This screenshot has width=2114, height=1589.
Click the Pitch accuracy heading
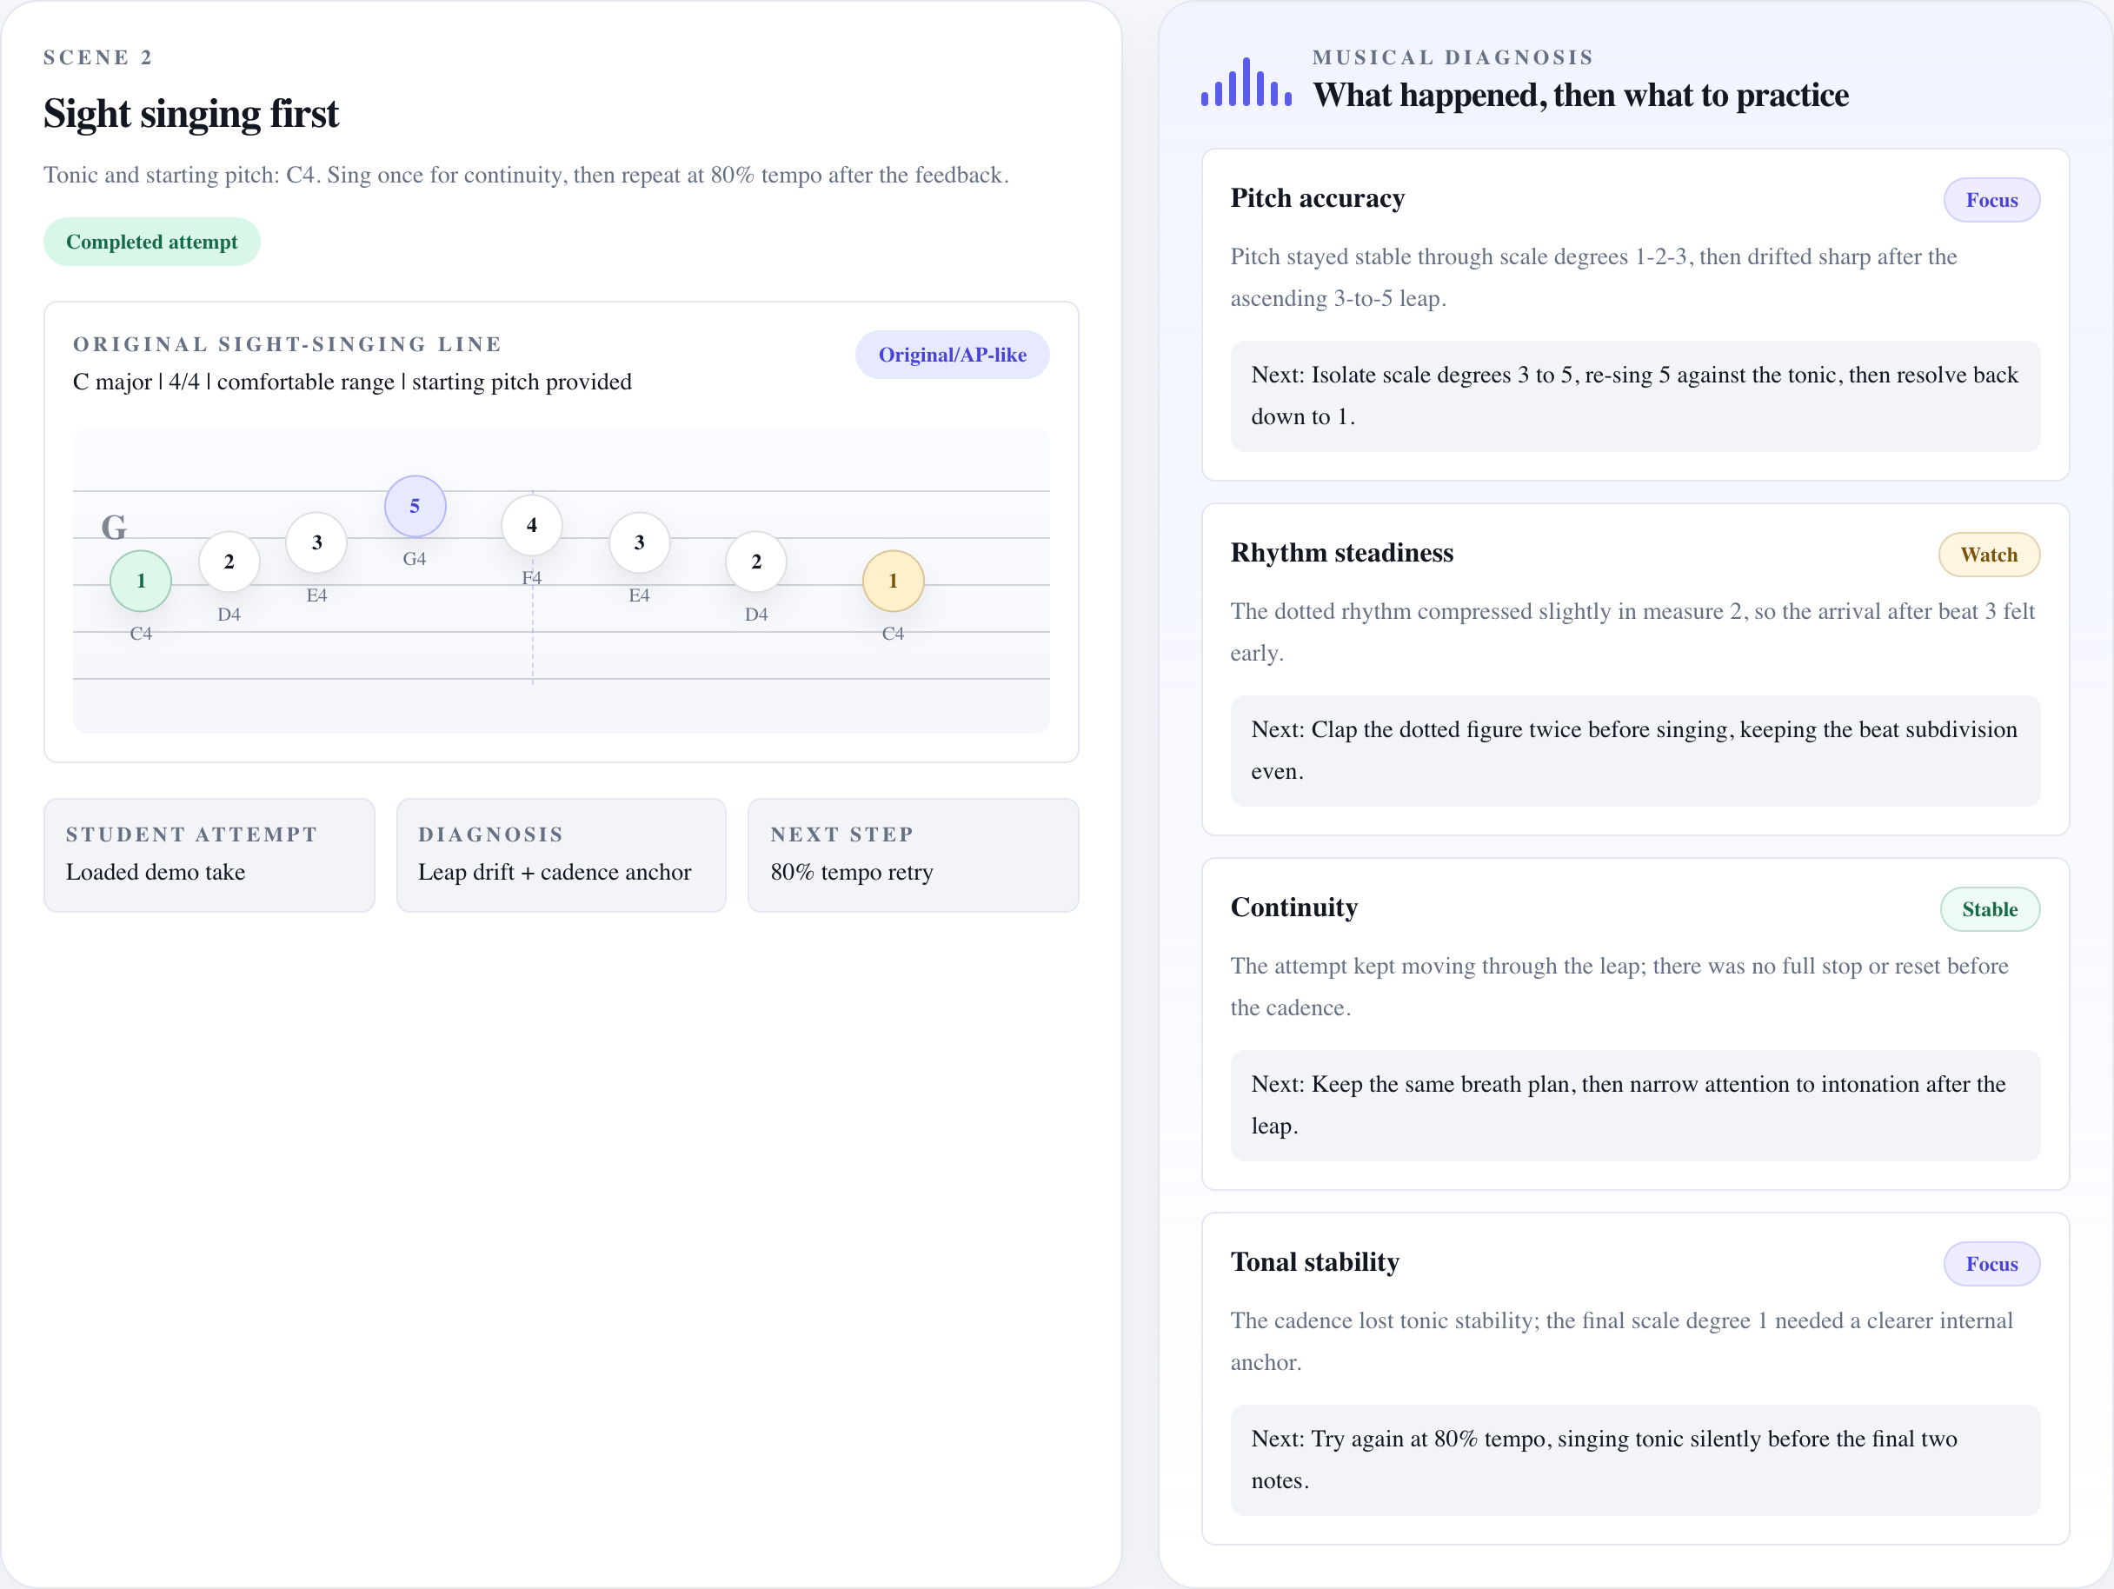(x=1317, y=198)
